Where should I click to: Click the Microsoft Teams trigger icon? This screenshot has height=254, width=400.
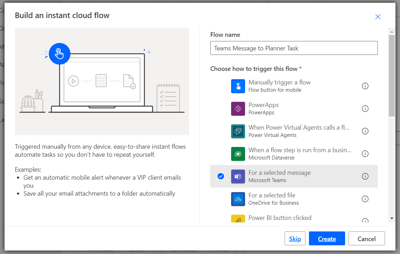click(238, 176)
